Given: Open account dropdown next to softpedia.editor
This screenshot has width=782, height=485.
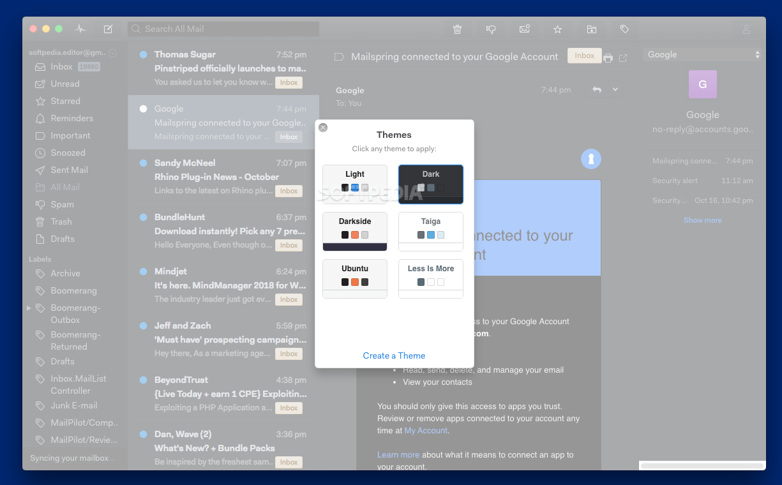Looking at the screenshot, I should [x=113, y=53].
